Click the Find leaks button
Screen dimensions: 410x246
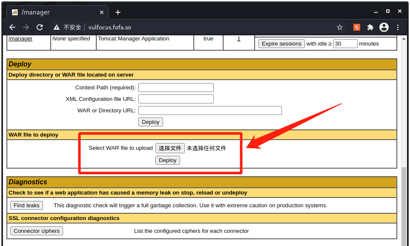pos(26,205)
